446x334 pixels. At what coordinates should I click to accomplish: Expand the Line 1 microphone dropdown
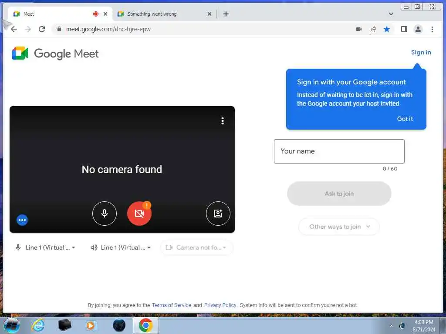[x=45, y=247]
